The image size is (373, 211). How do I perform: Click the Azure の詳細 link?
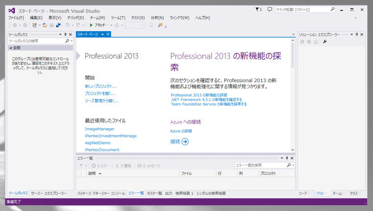(x=181, y=131)
